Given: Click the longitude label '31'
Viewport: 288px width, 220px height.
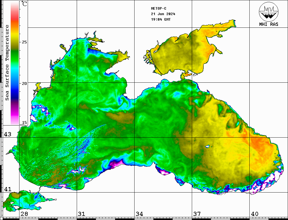Looking at the screenshot, I should [x=82, y=214].
